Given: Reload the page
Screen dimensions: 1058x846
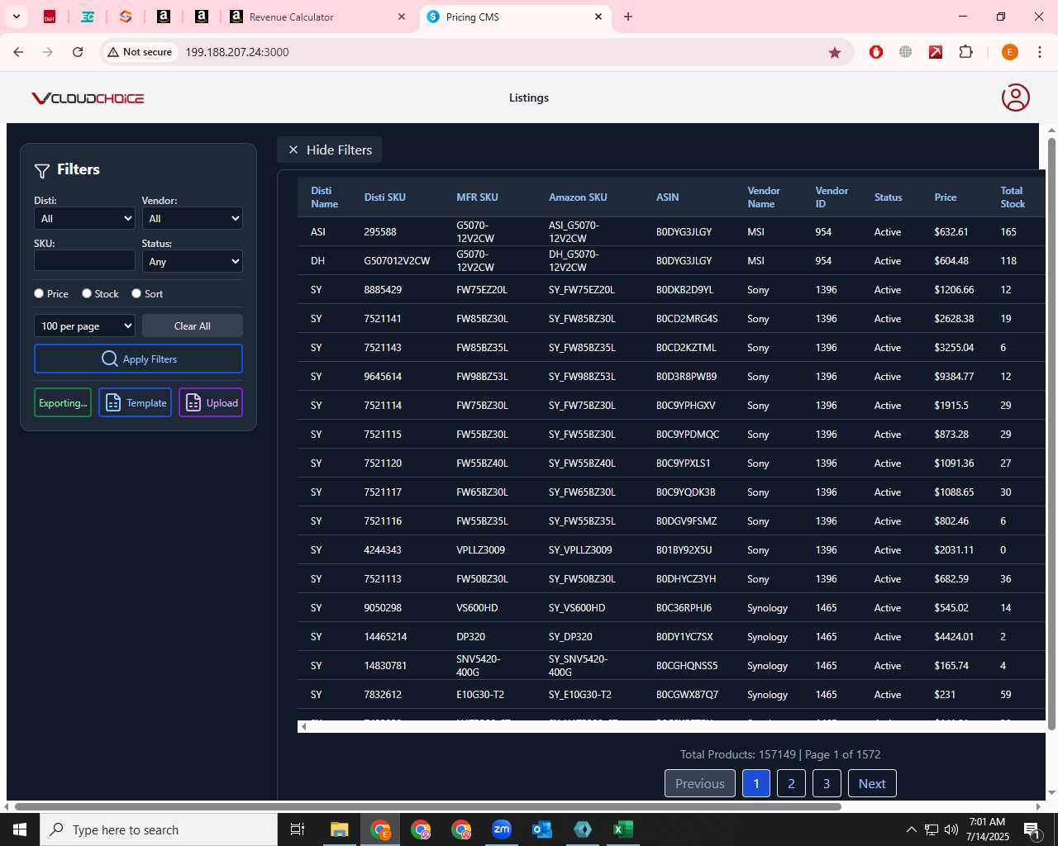Looking at the screenshot, I should pyautogui.click(x=78, y=52).
